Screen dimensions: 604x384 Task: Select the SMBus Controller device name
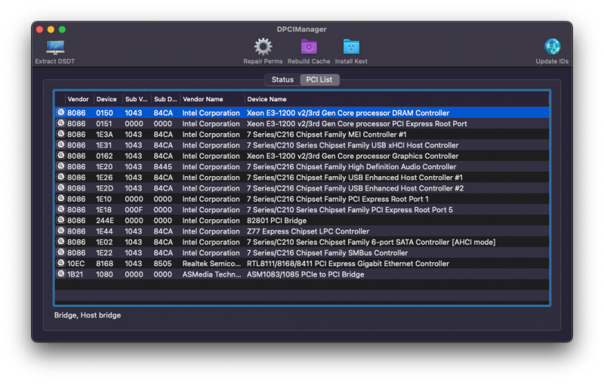point(328,253)
